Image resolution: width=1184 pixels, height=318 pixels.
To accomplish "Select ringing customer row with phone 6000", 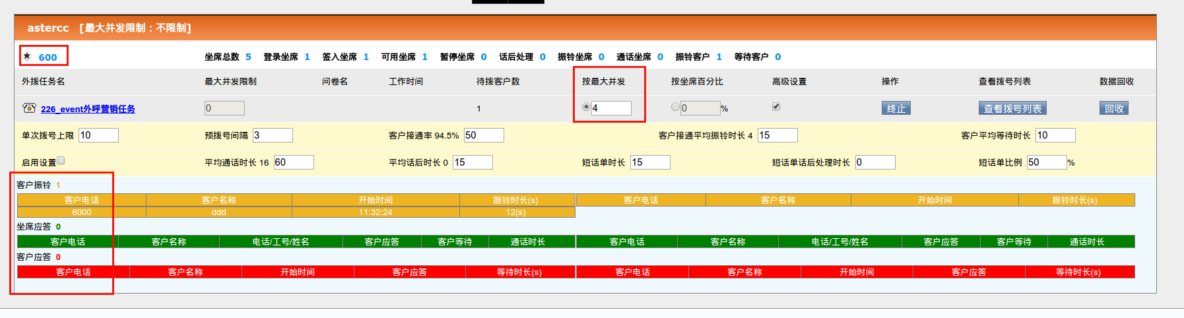I will (82, 212).
